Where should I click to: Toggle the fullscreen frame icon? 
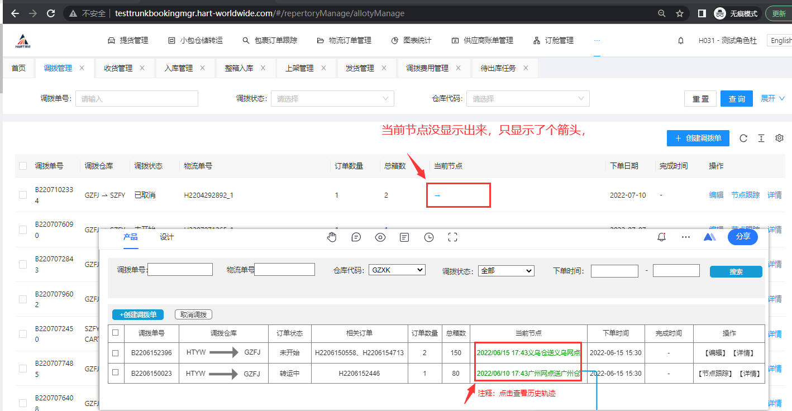[453, 237]
